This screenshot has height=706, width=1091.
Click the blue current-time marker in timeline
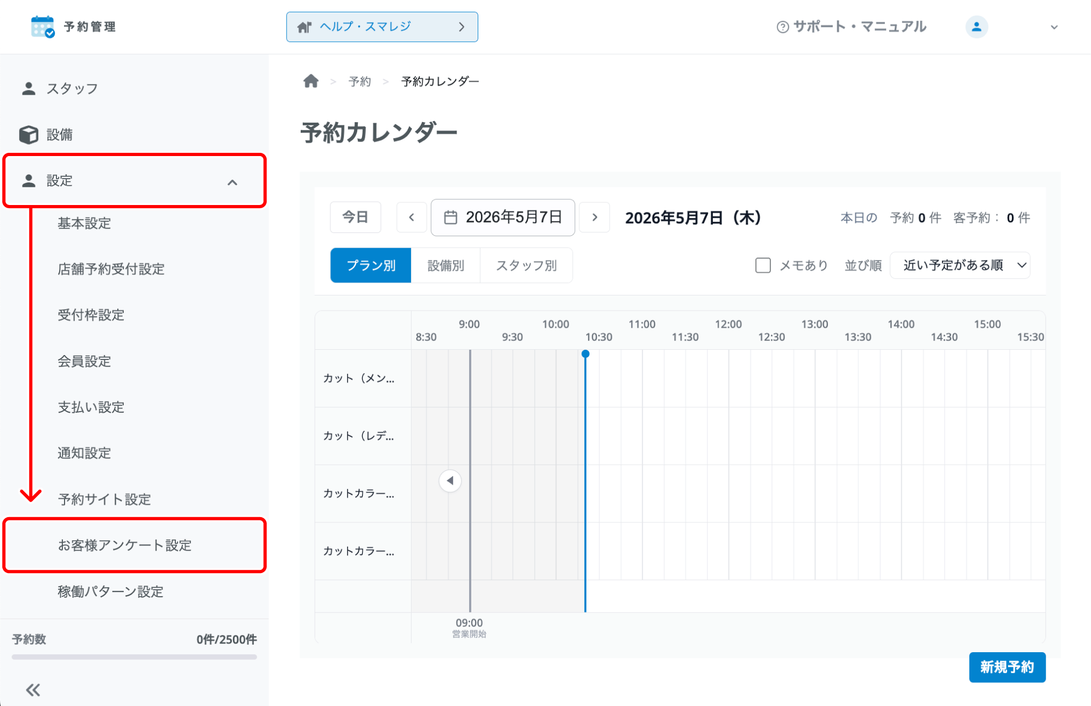point(585,354)
